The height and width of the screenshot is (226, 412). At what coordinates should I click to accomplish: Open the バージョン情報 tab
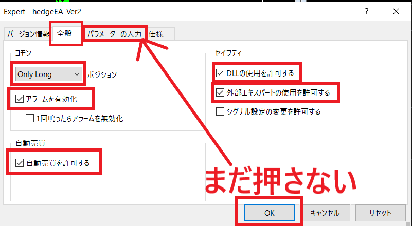tap(27, 34)
